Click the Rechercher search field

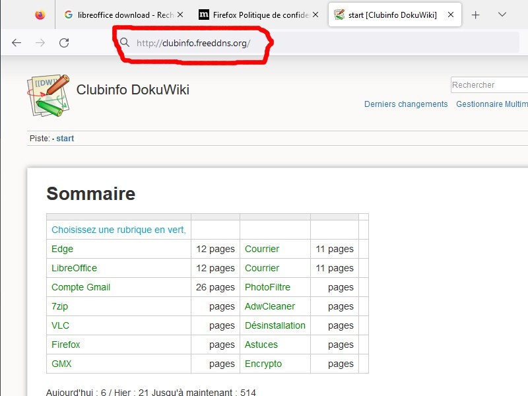(x=488, y=85)
